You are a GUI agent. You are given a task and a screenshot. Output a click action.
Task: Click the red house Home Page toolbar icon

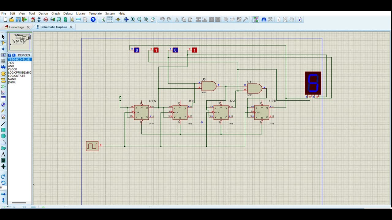pyautogui.click(x=33, y=20)
